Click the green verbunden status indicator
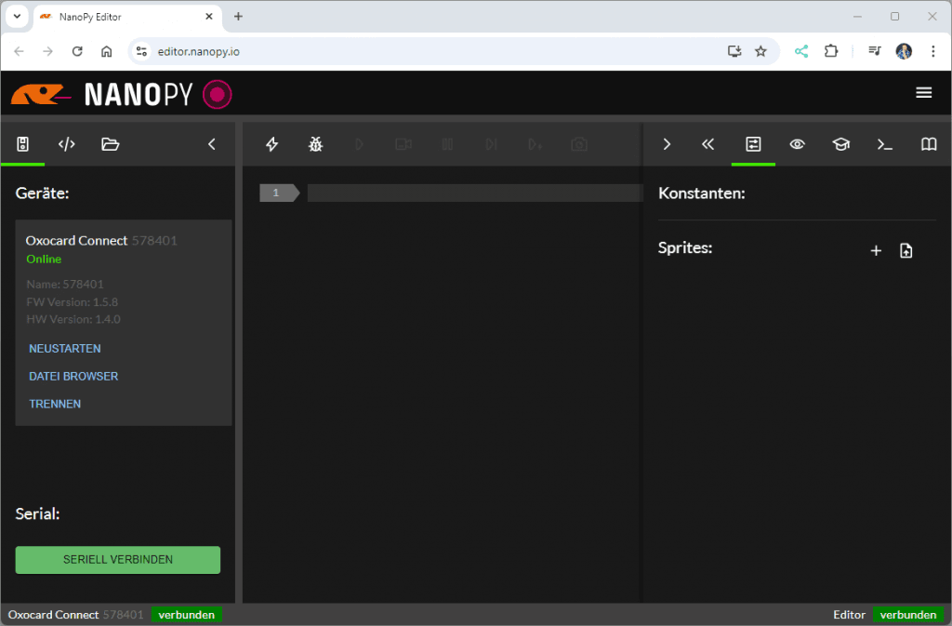 [x=908, y=614]
